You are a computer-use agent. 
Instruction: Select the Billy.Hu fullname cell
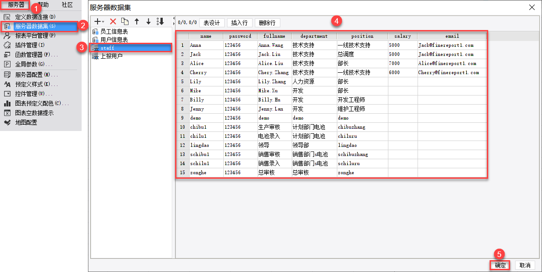click(274, 100)
